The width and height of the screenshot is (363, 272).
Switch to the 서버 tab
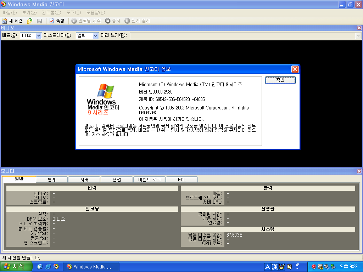[84, 180]
